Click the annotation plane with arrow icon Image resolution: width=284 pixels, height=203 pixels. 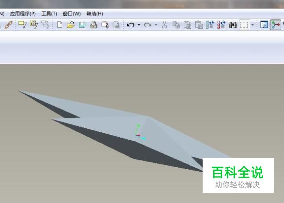[34, 25]
